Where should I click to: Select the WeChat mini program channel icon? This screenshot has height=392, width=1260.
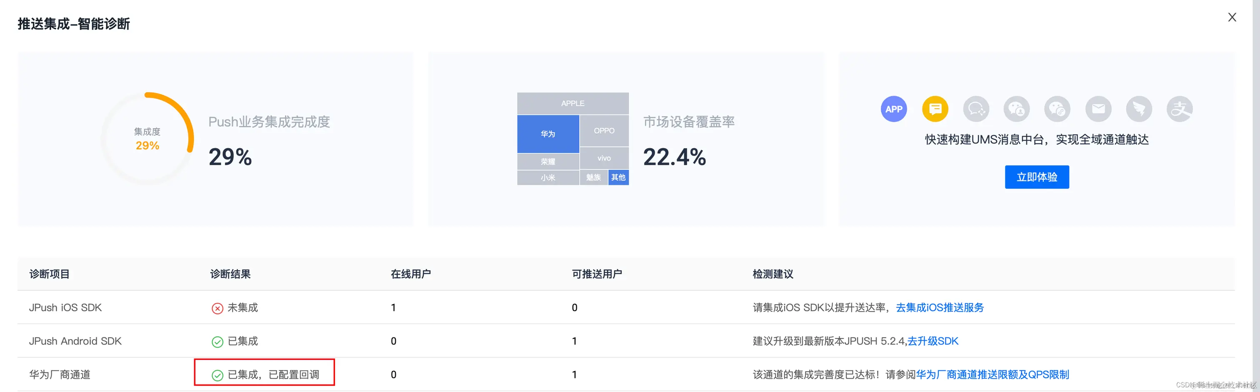[x=1057, y=109]
